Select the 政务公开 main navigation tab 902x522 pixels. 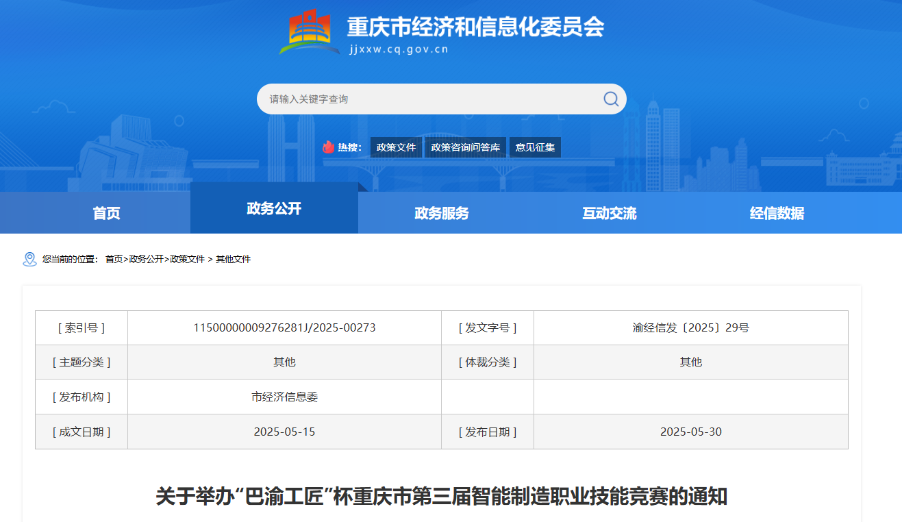click(274, 208)
